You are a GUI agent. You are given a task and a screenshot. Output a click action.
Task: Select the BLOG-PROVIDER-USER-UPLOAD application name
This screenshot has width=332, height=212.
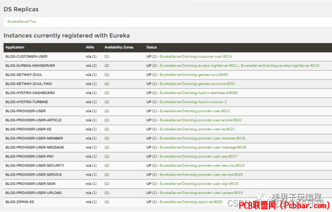point(34,193)
